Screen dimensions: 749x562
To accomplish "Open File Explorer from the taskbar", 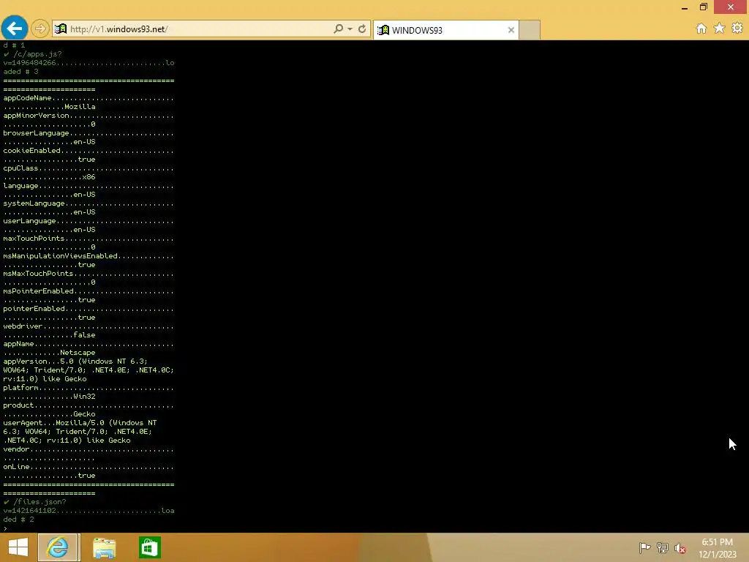I will [104, 547].
